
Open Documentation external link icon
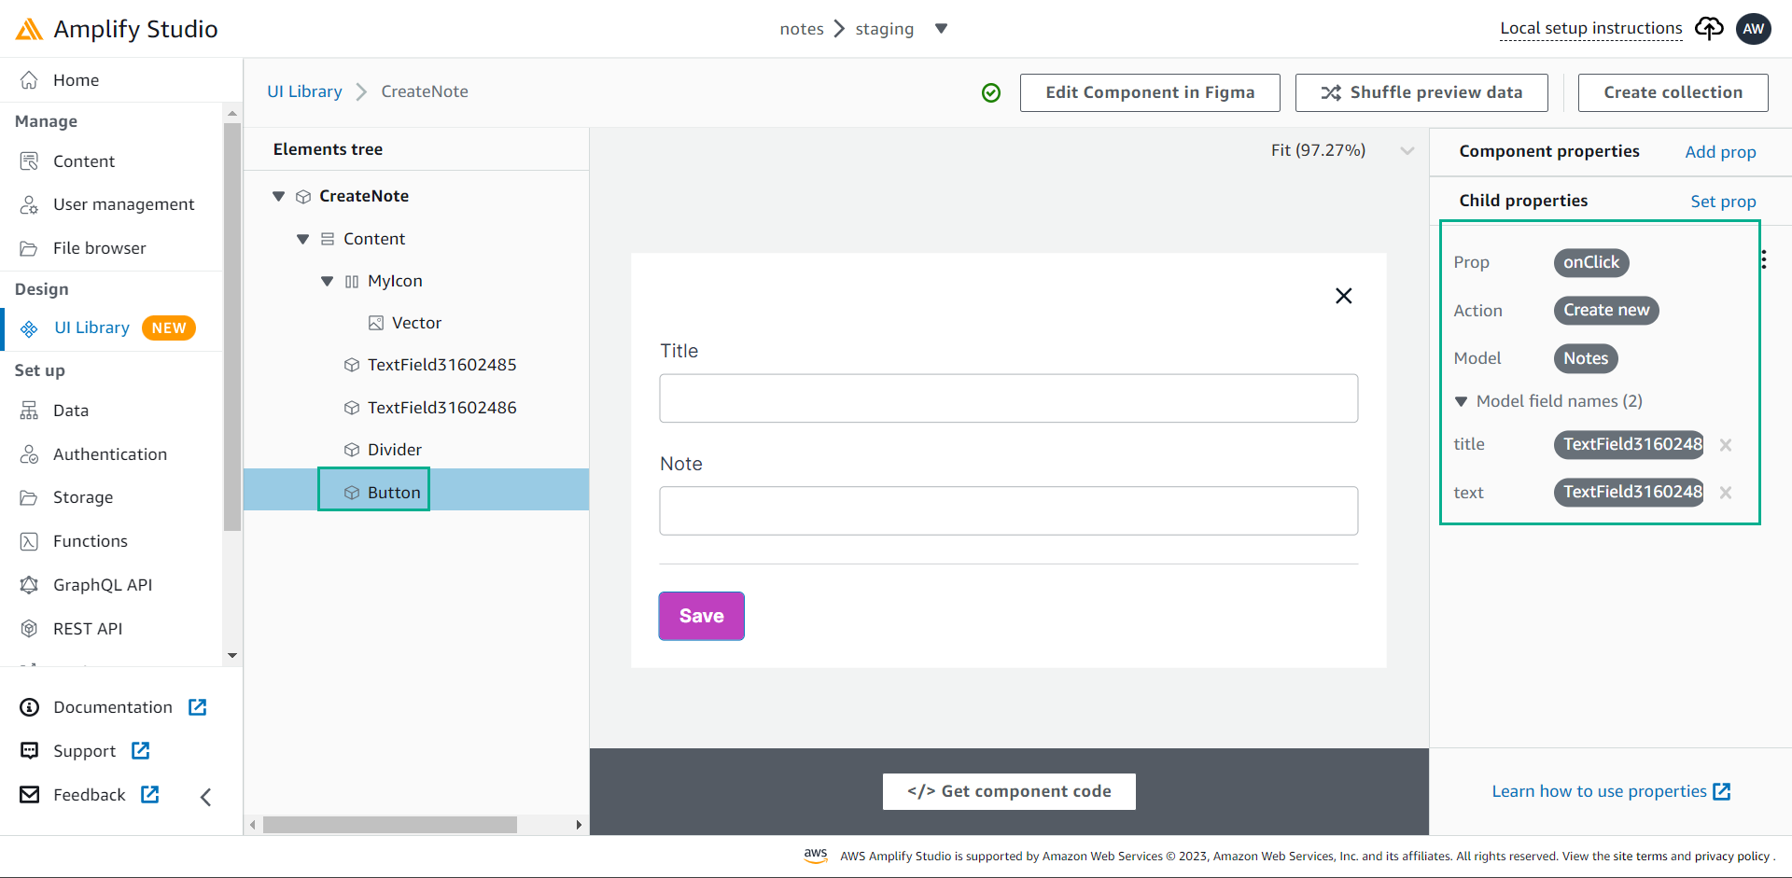click(x=198, y=707)
